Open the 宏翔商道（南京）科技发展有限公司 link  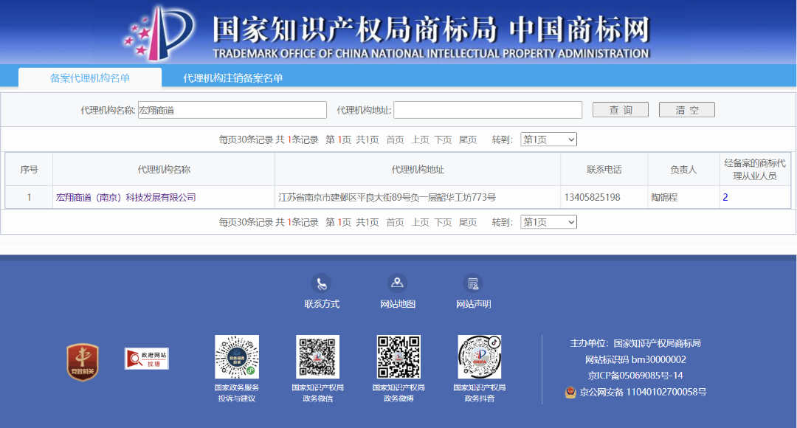click(126, 197)
